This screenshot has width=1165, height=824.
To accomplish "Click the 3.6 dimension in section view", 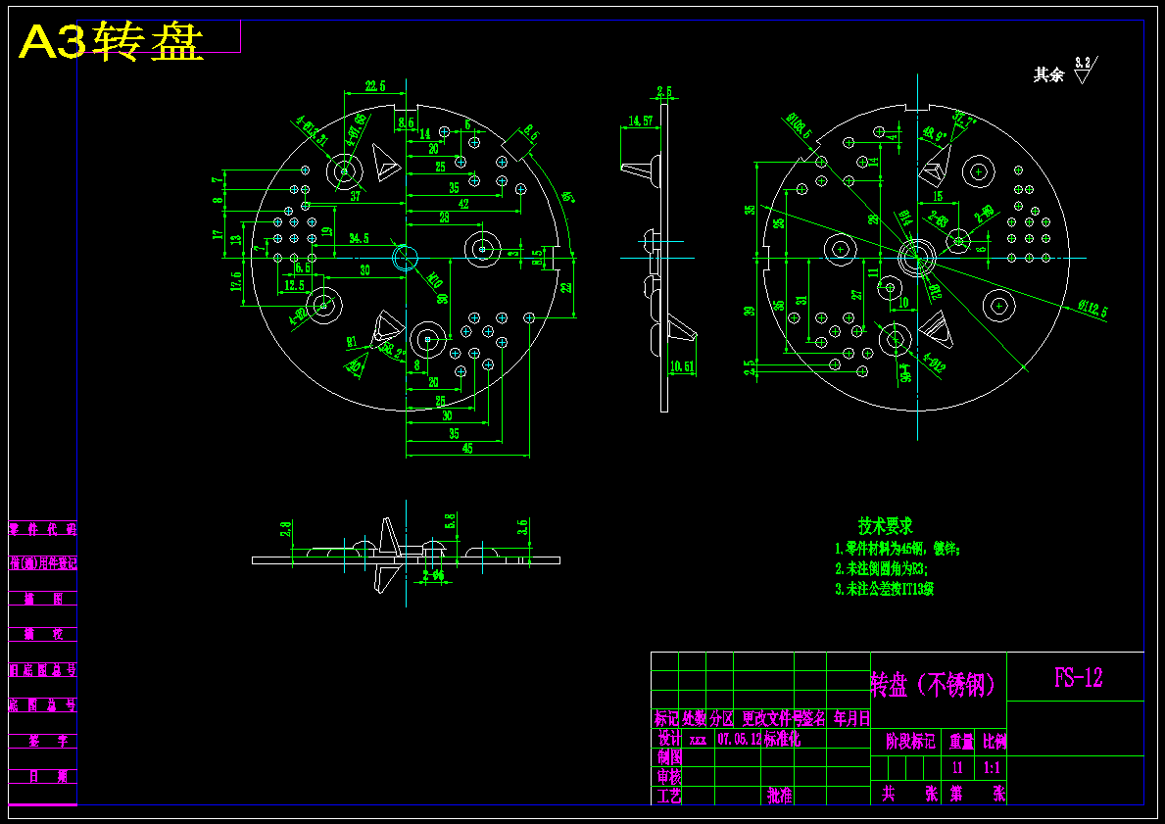I will coord(522,527).
